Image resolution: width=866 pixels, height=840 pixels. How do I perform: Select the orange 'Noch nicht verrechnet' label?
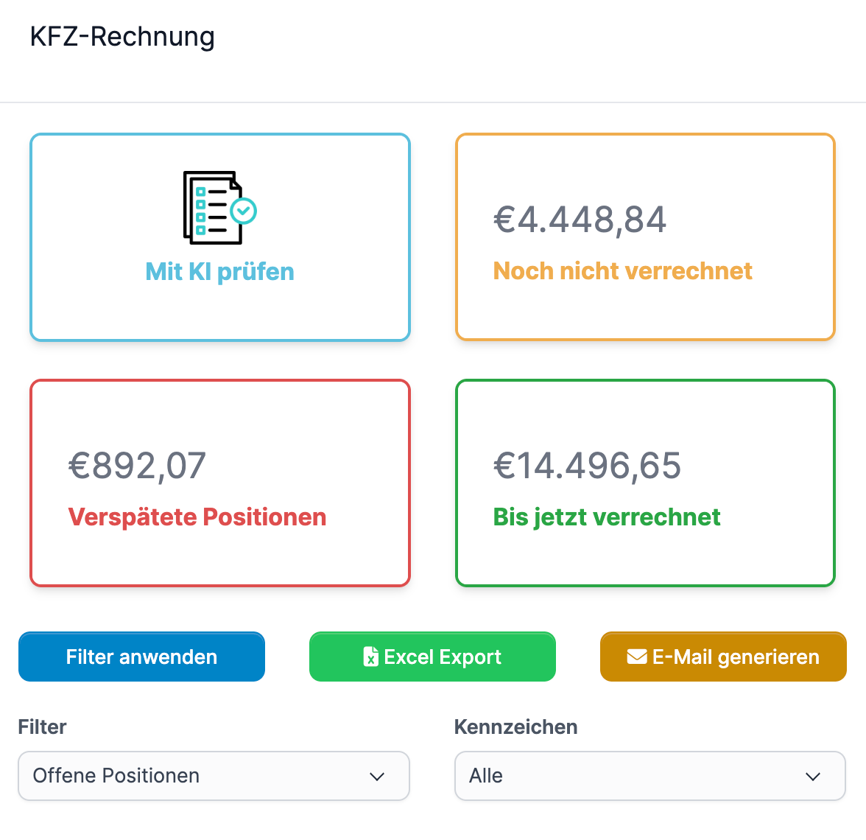(x=622, y=271)
